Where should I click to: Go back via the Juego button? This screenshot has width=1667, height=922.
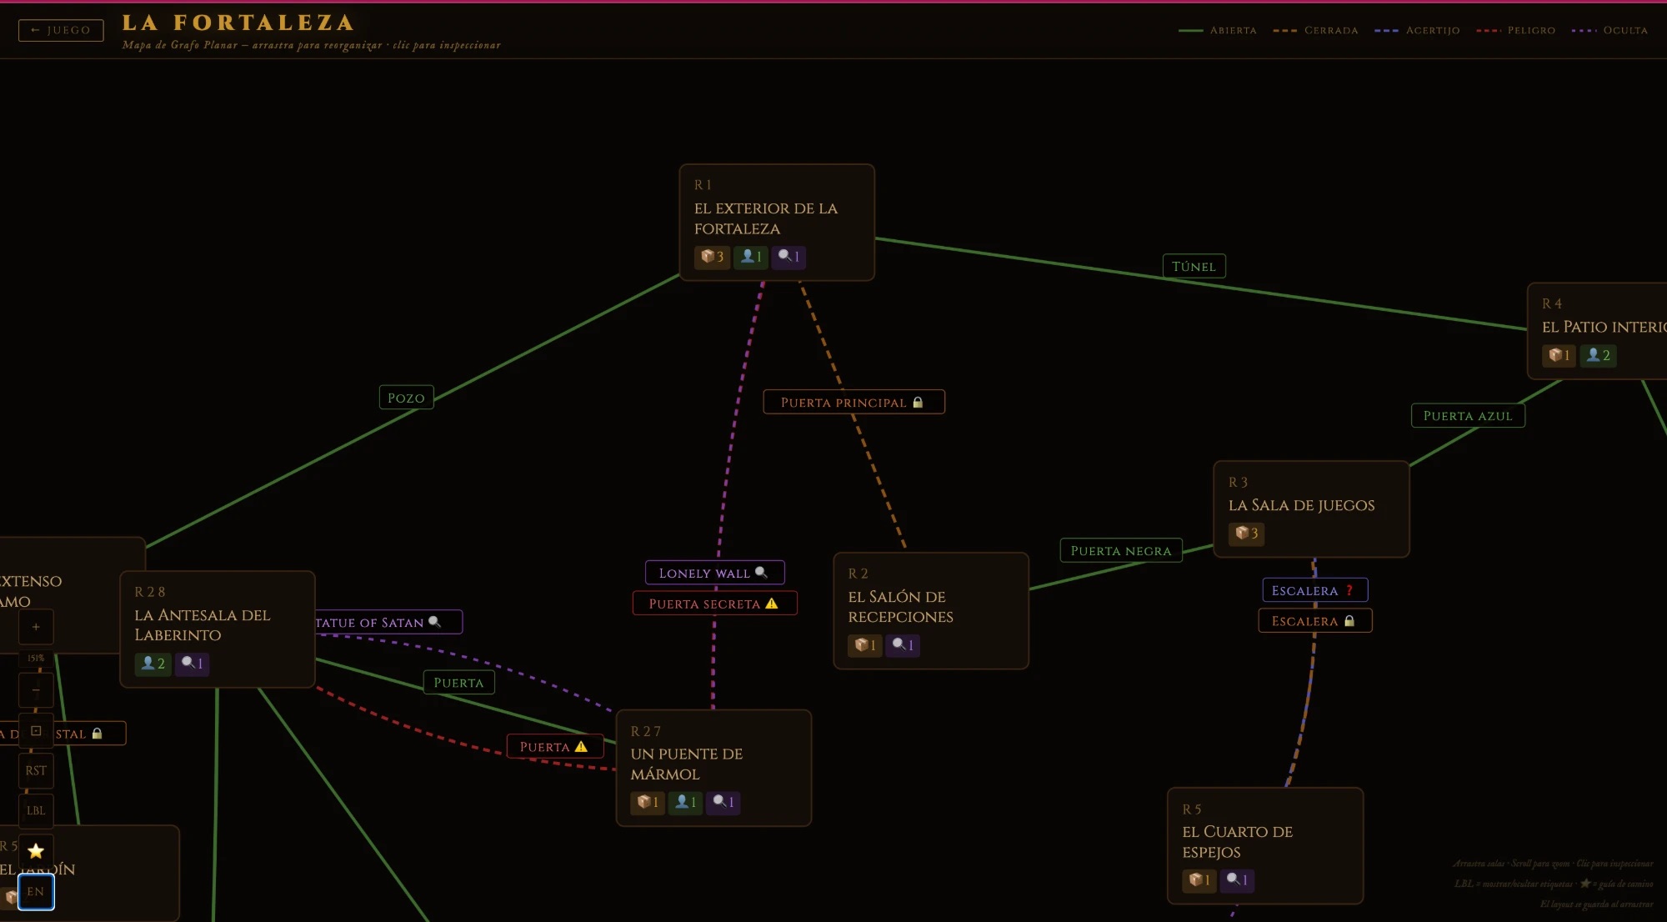[61, 30]
